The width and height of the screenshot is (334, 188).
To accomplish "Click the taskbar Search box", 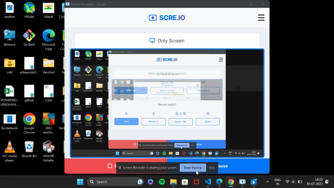I will pyautogui.click(x=116, y=182).
